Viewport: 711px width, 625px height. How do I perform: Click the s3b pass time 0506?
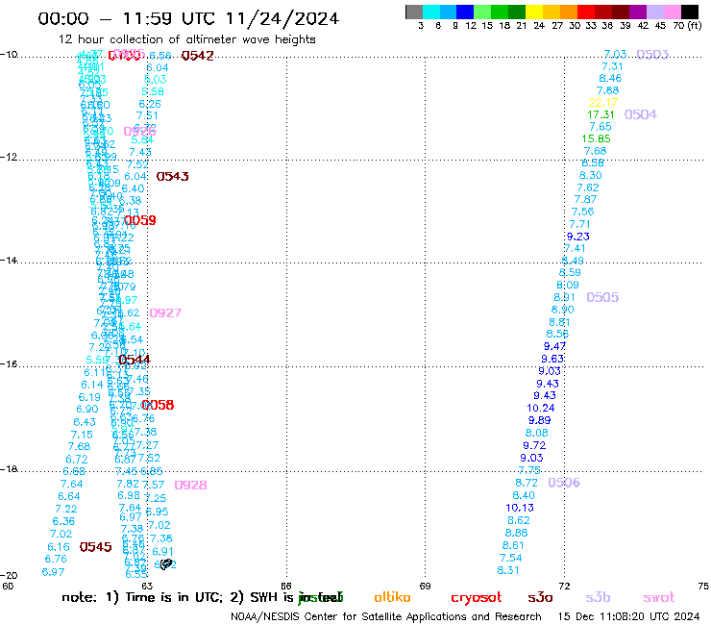pyautogui.click(x=564, y=483)
